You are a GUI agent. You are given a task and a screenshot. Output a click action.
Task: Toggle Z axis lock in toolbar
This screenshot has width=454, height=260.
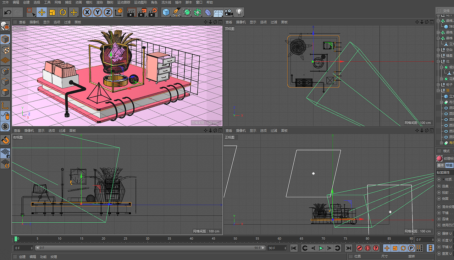click(x=108, y=12)
